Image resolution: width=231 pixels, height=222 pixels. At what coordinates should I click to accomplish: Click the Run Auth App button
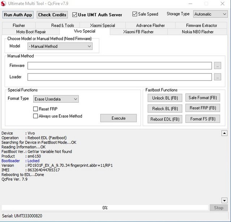click(x=18, y=15)
